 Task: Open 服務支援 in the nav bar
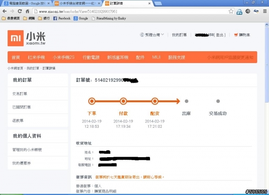(x=177, y=57)
